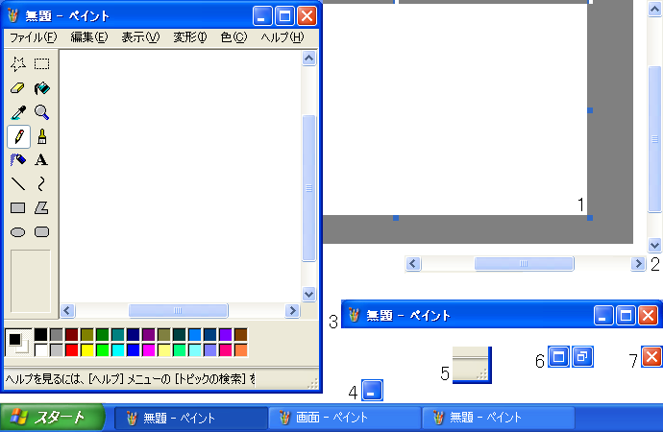Select the Airbrush spray can tool
Screen dimensions: 663x432
(18, 160)
